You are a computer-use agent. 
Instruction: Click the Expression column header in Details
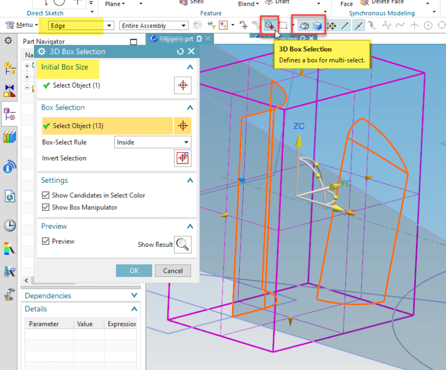tap(120, 324)
